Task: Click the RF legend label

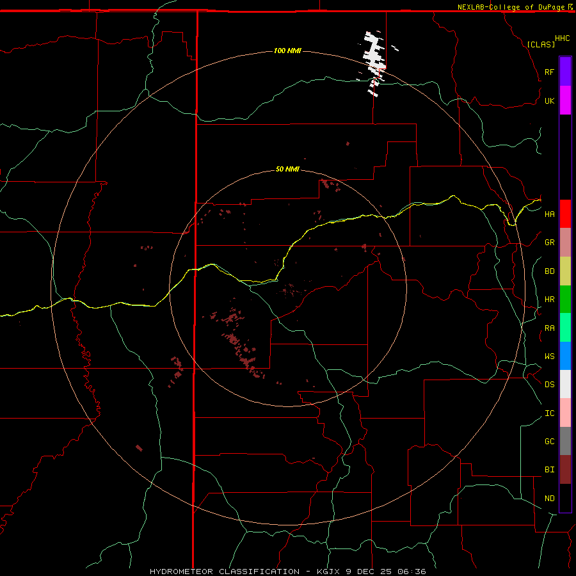Action: point(549,72)
